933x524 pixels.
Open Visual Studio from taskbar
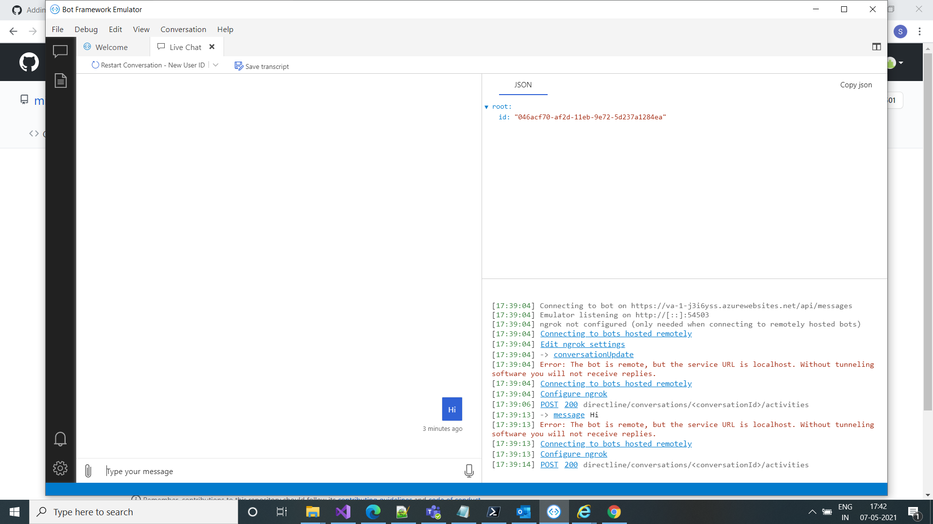[x=343, y=512]
